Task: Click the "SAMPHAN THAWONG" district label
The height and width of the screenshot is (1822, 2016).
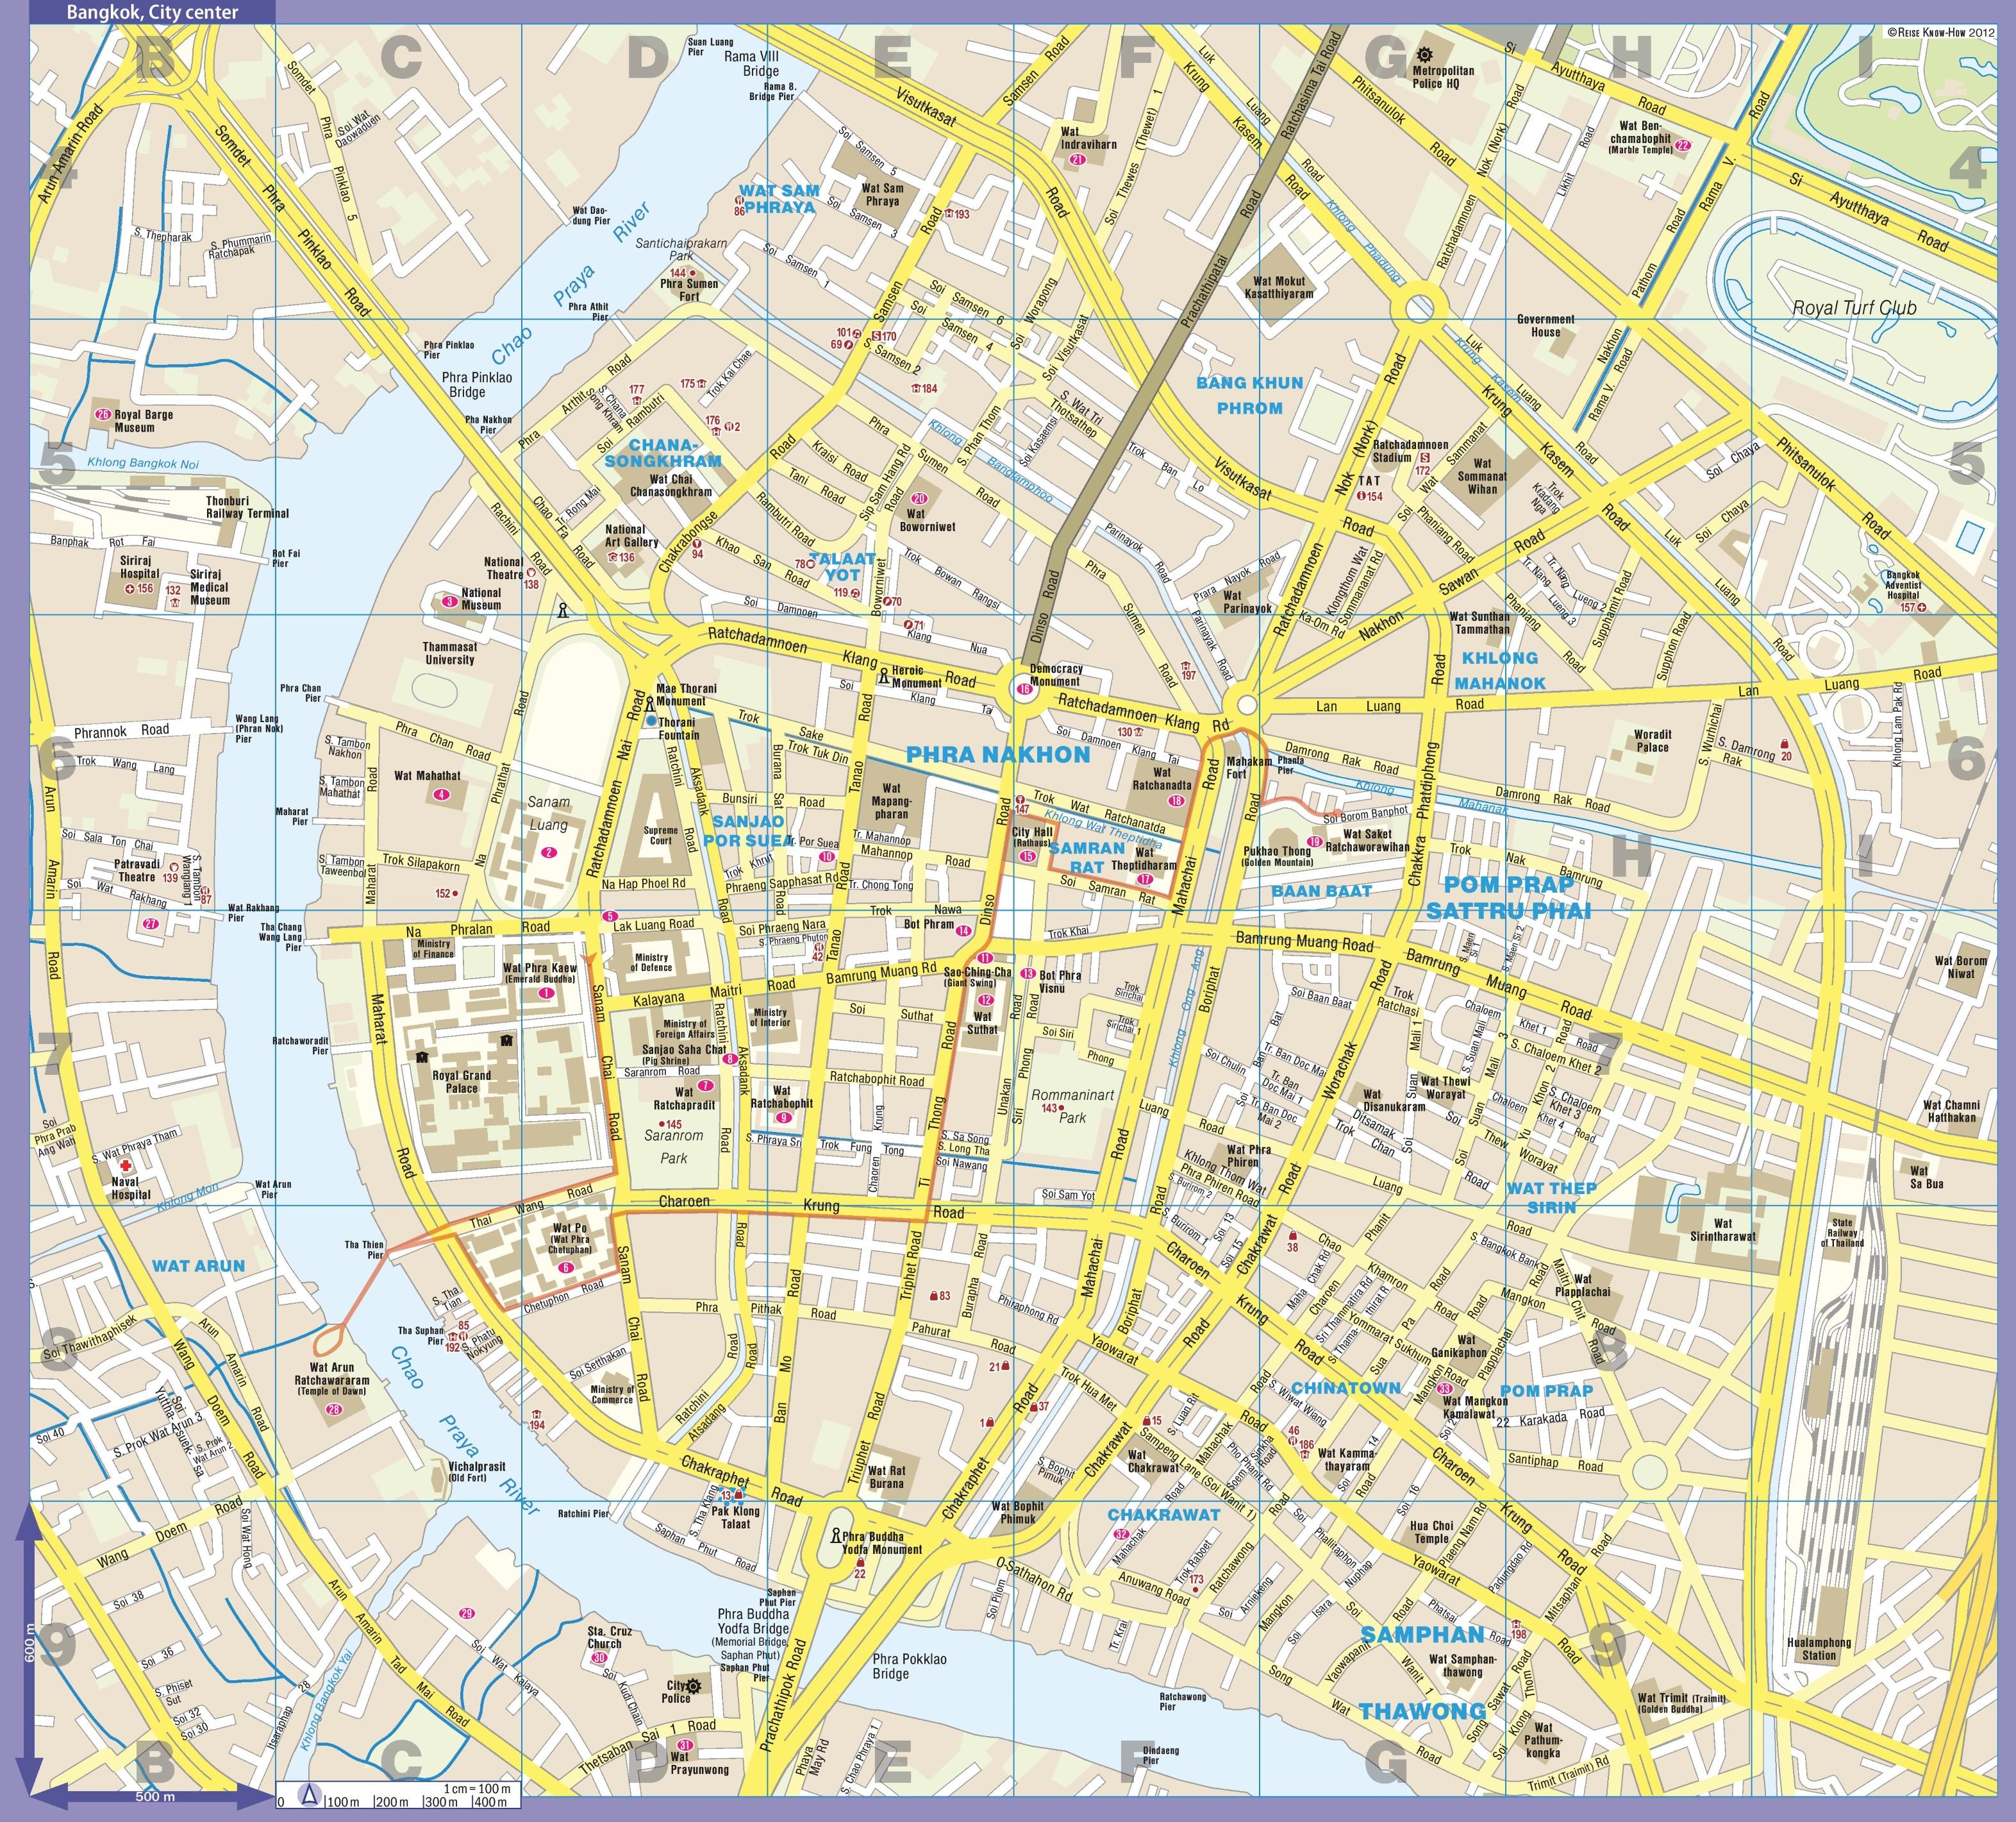Action: [x=1422, y=1672]
